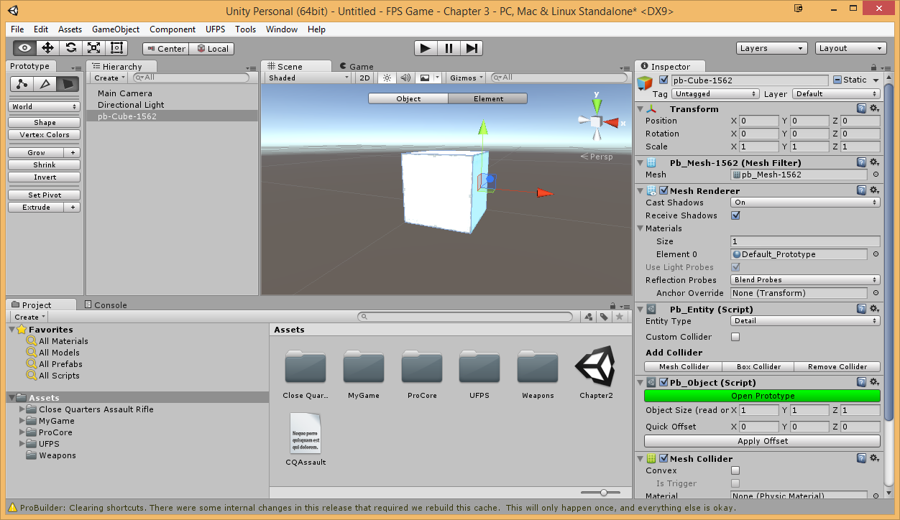Open Mesh Collider gear settings
Image resolution: width=900 pixels, height=520 pixels.
coord(874,458)
